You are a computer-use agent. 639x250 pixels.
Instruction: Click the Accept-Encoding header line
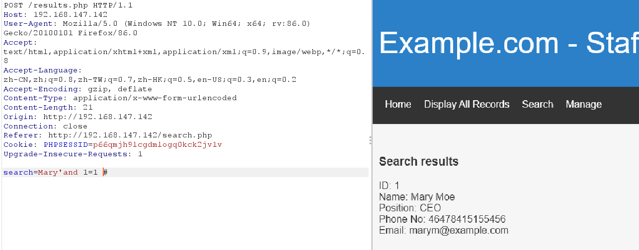point(77,89)
